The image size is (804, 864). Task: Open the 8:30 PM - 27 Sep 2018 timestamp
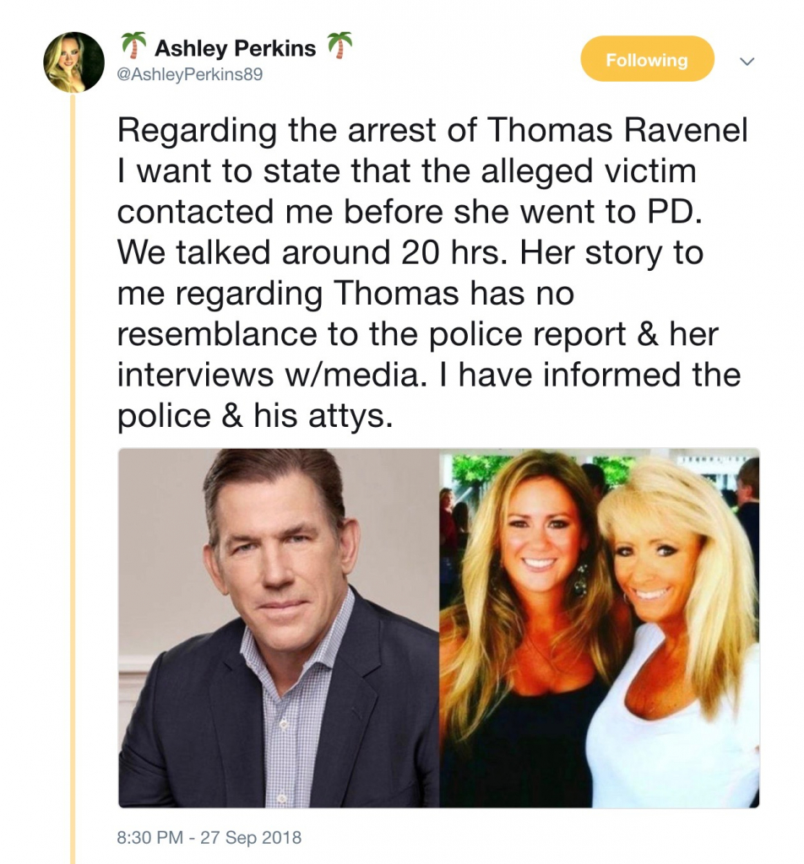pos(209,838)
